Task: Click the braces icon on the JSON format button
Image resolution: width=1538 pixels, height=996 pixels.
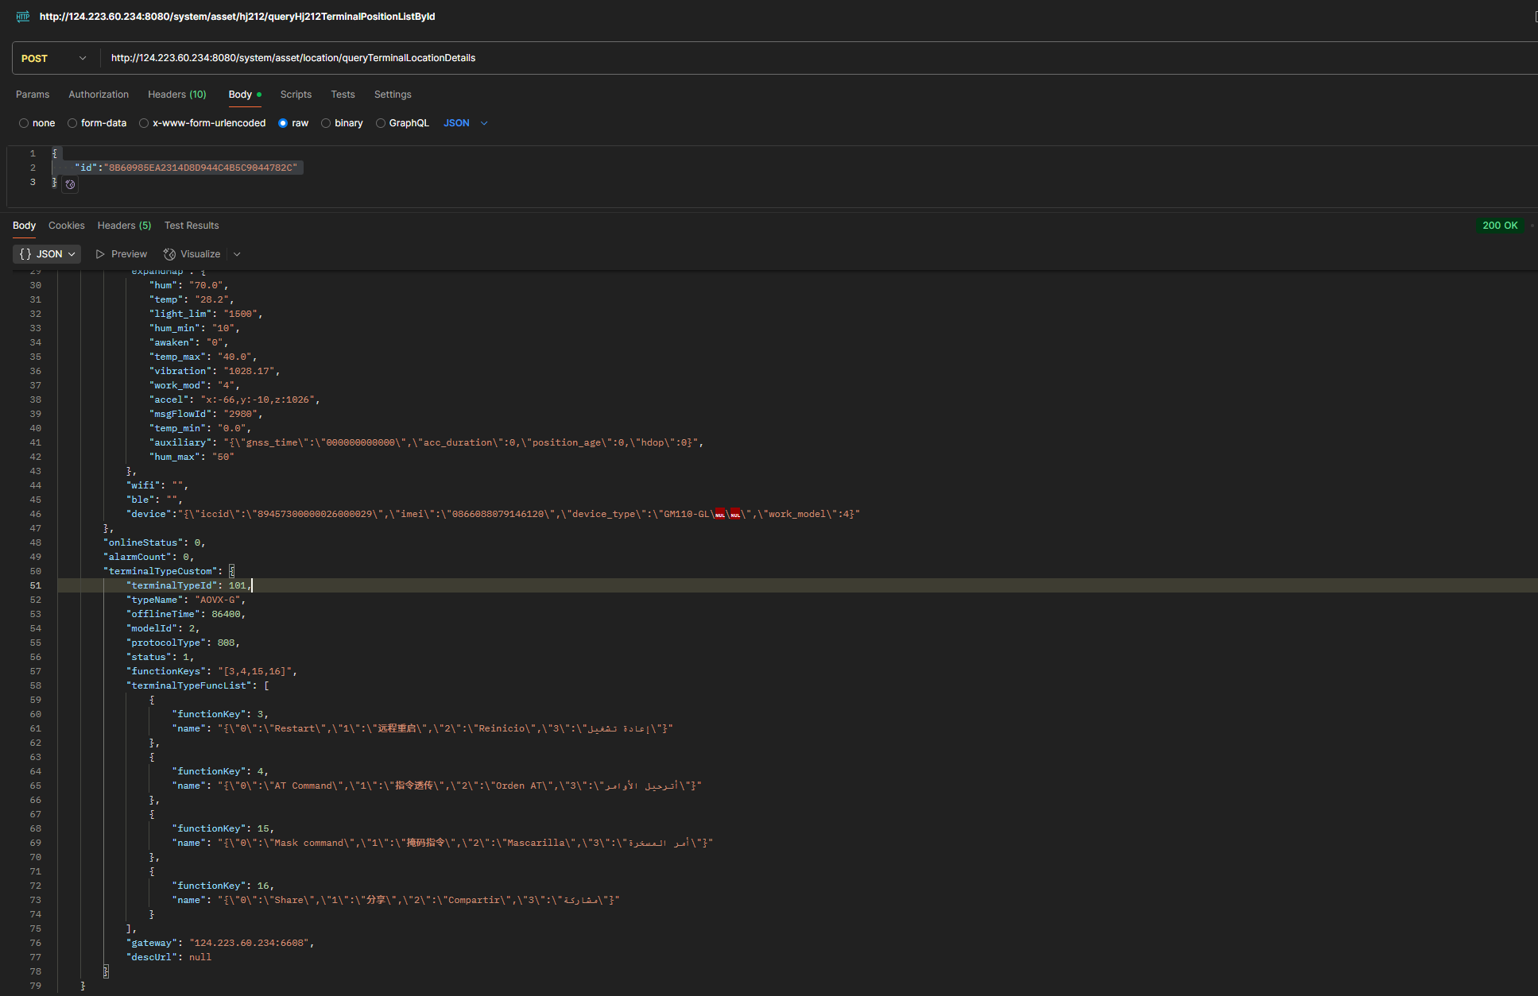Action: click(x=25, y=254)
